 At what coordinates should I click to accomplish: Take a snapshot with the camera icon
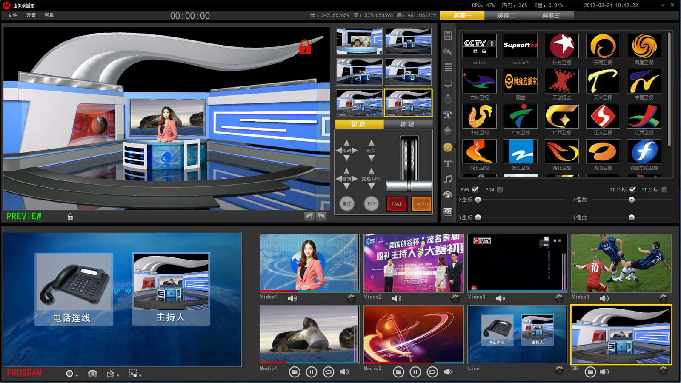pos(92,374)
